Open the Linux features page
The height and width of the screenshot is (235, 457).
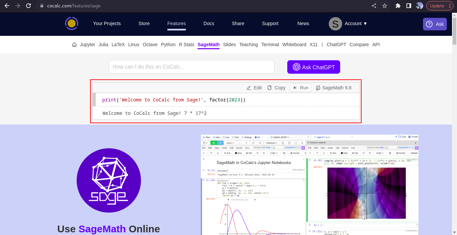click(134, 45)
